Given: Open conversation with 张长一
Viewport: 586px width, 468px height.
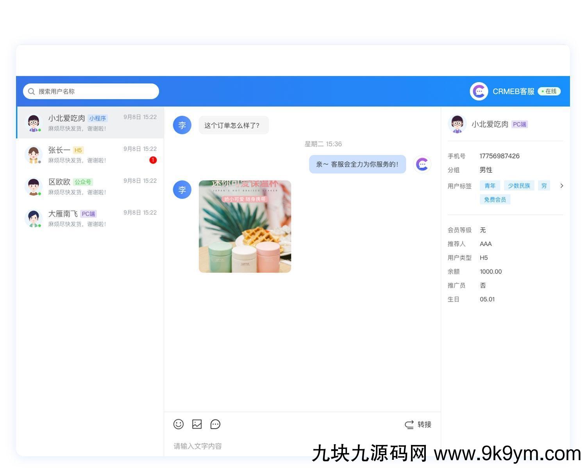Looking at the screenshot, I should coord(90,155).
